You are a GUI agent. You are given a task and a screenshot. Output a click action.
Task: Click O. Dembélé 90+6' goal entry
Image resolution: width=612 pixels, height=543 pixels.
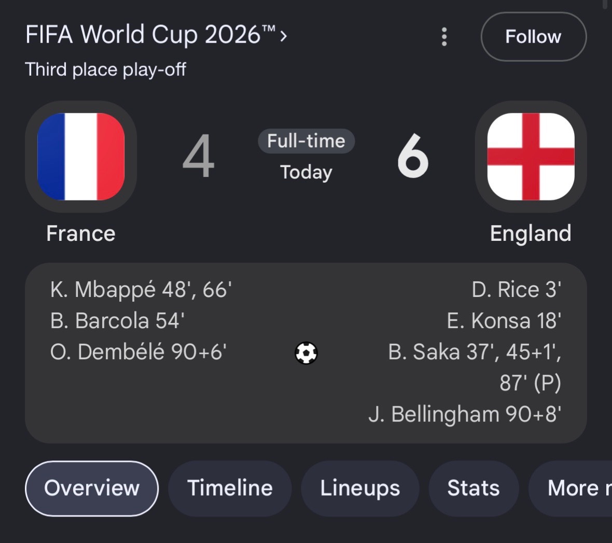click(x=138, y=352)
